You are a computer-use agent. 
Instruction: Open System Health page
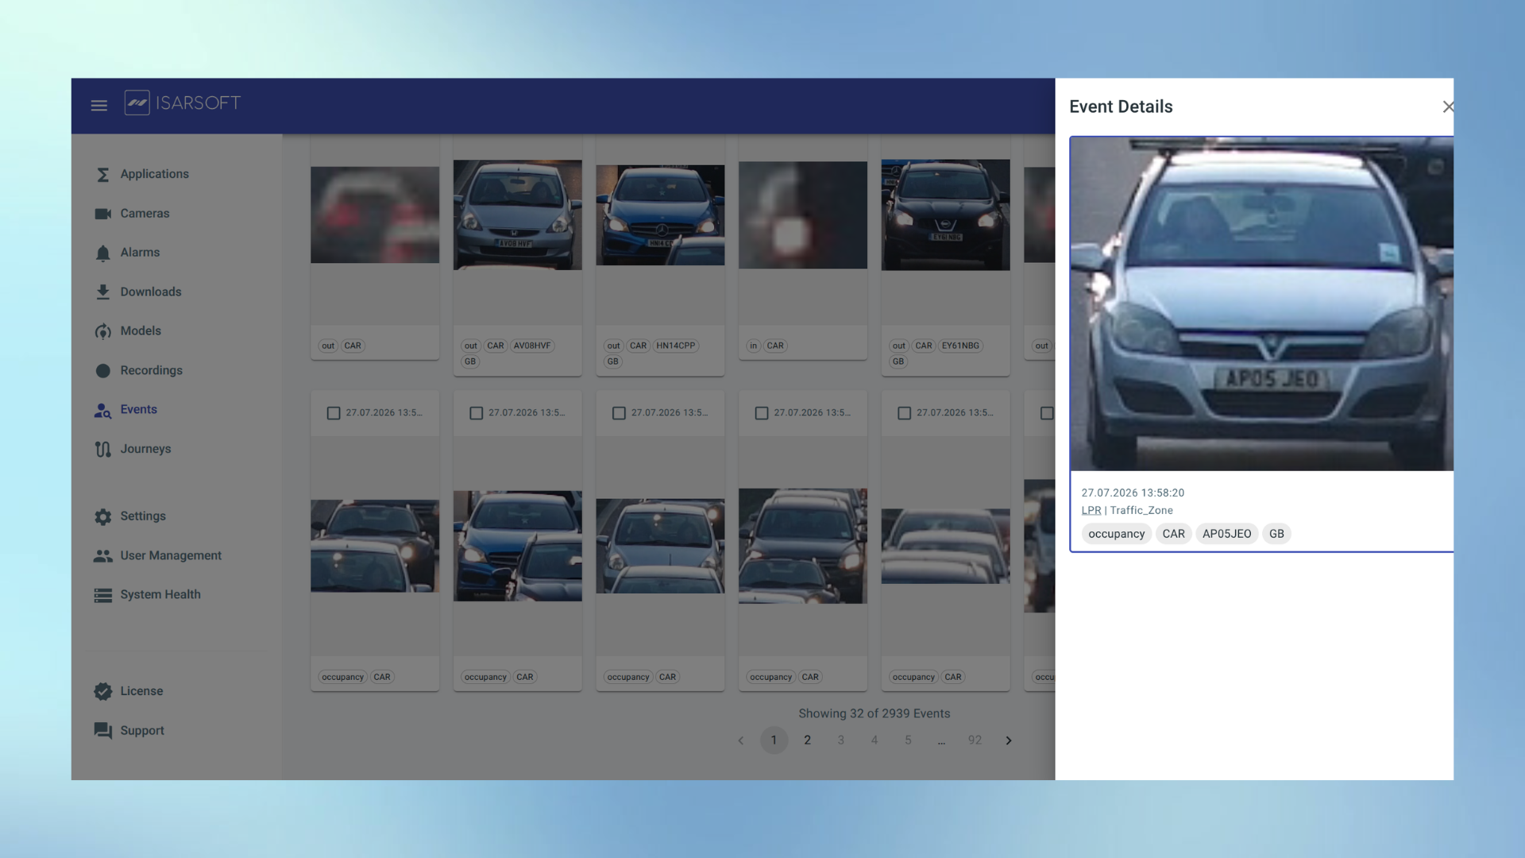pos(160,594)
